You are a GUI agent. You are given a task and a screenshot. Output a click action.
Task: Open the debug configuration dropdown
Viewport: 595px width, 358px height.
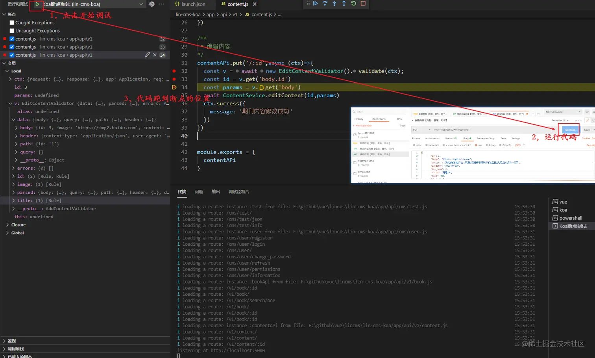click(x=141, y=4)
